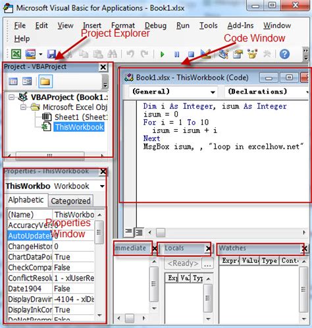The height and width of the screenshot is (328, 312).
Task: Open the Edit menu
Action: pyautogui.click(x=41, y=26)
